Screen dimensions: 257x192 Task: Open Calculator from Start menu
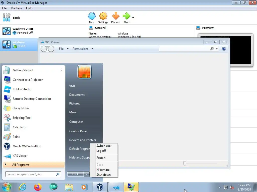[34, 127]
